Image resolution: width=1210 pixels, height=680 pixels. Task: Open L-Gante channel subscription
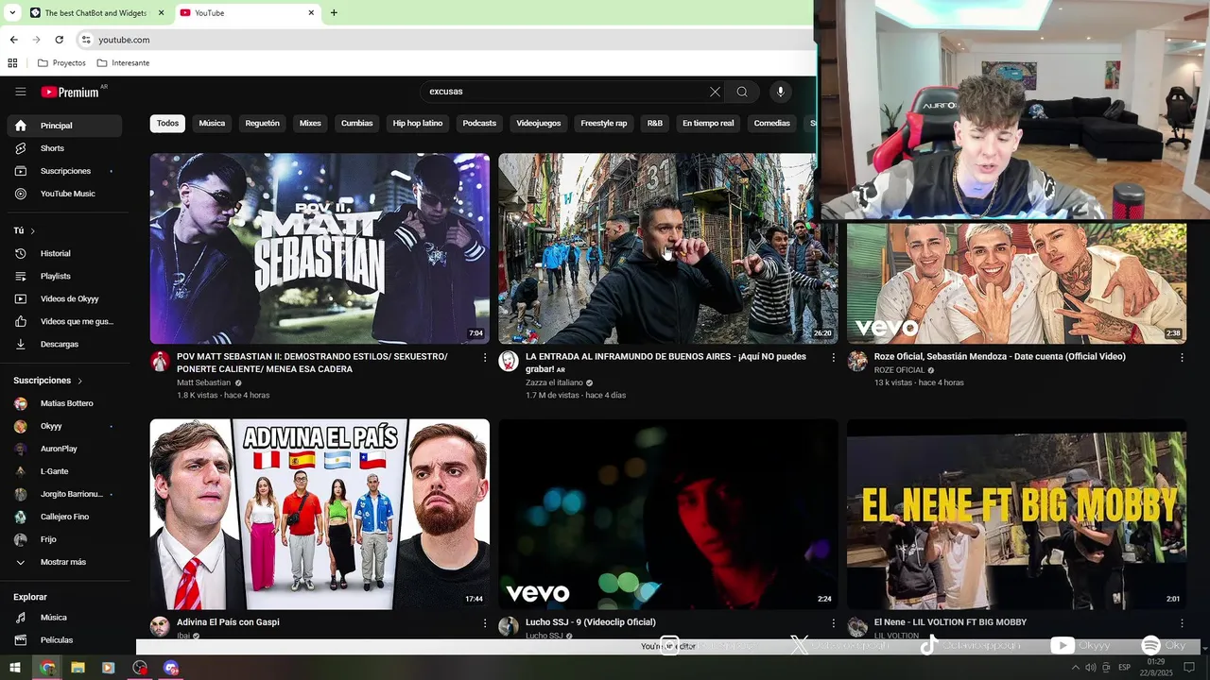(x=64, y=471)
